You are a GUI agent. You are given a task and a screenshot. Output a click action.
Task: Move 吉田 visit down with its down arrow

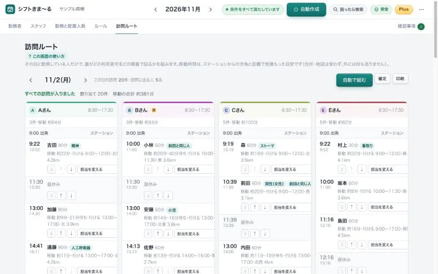point(71,169)
